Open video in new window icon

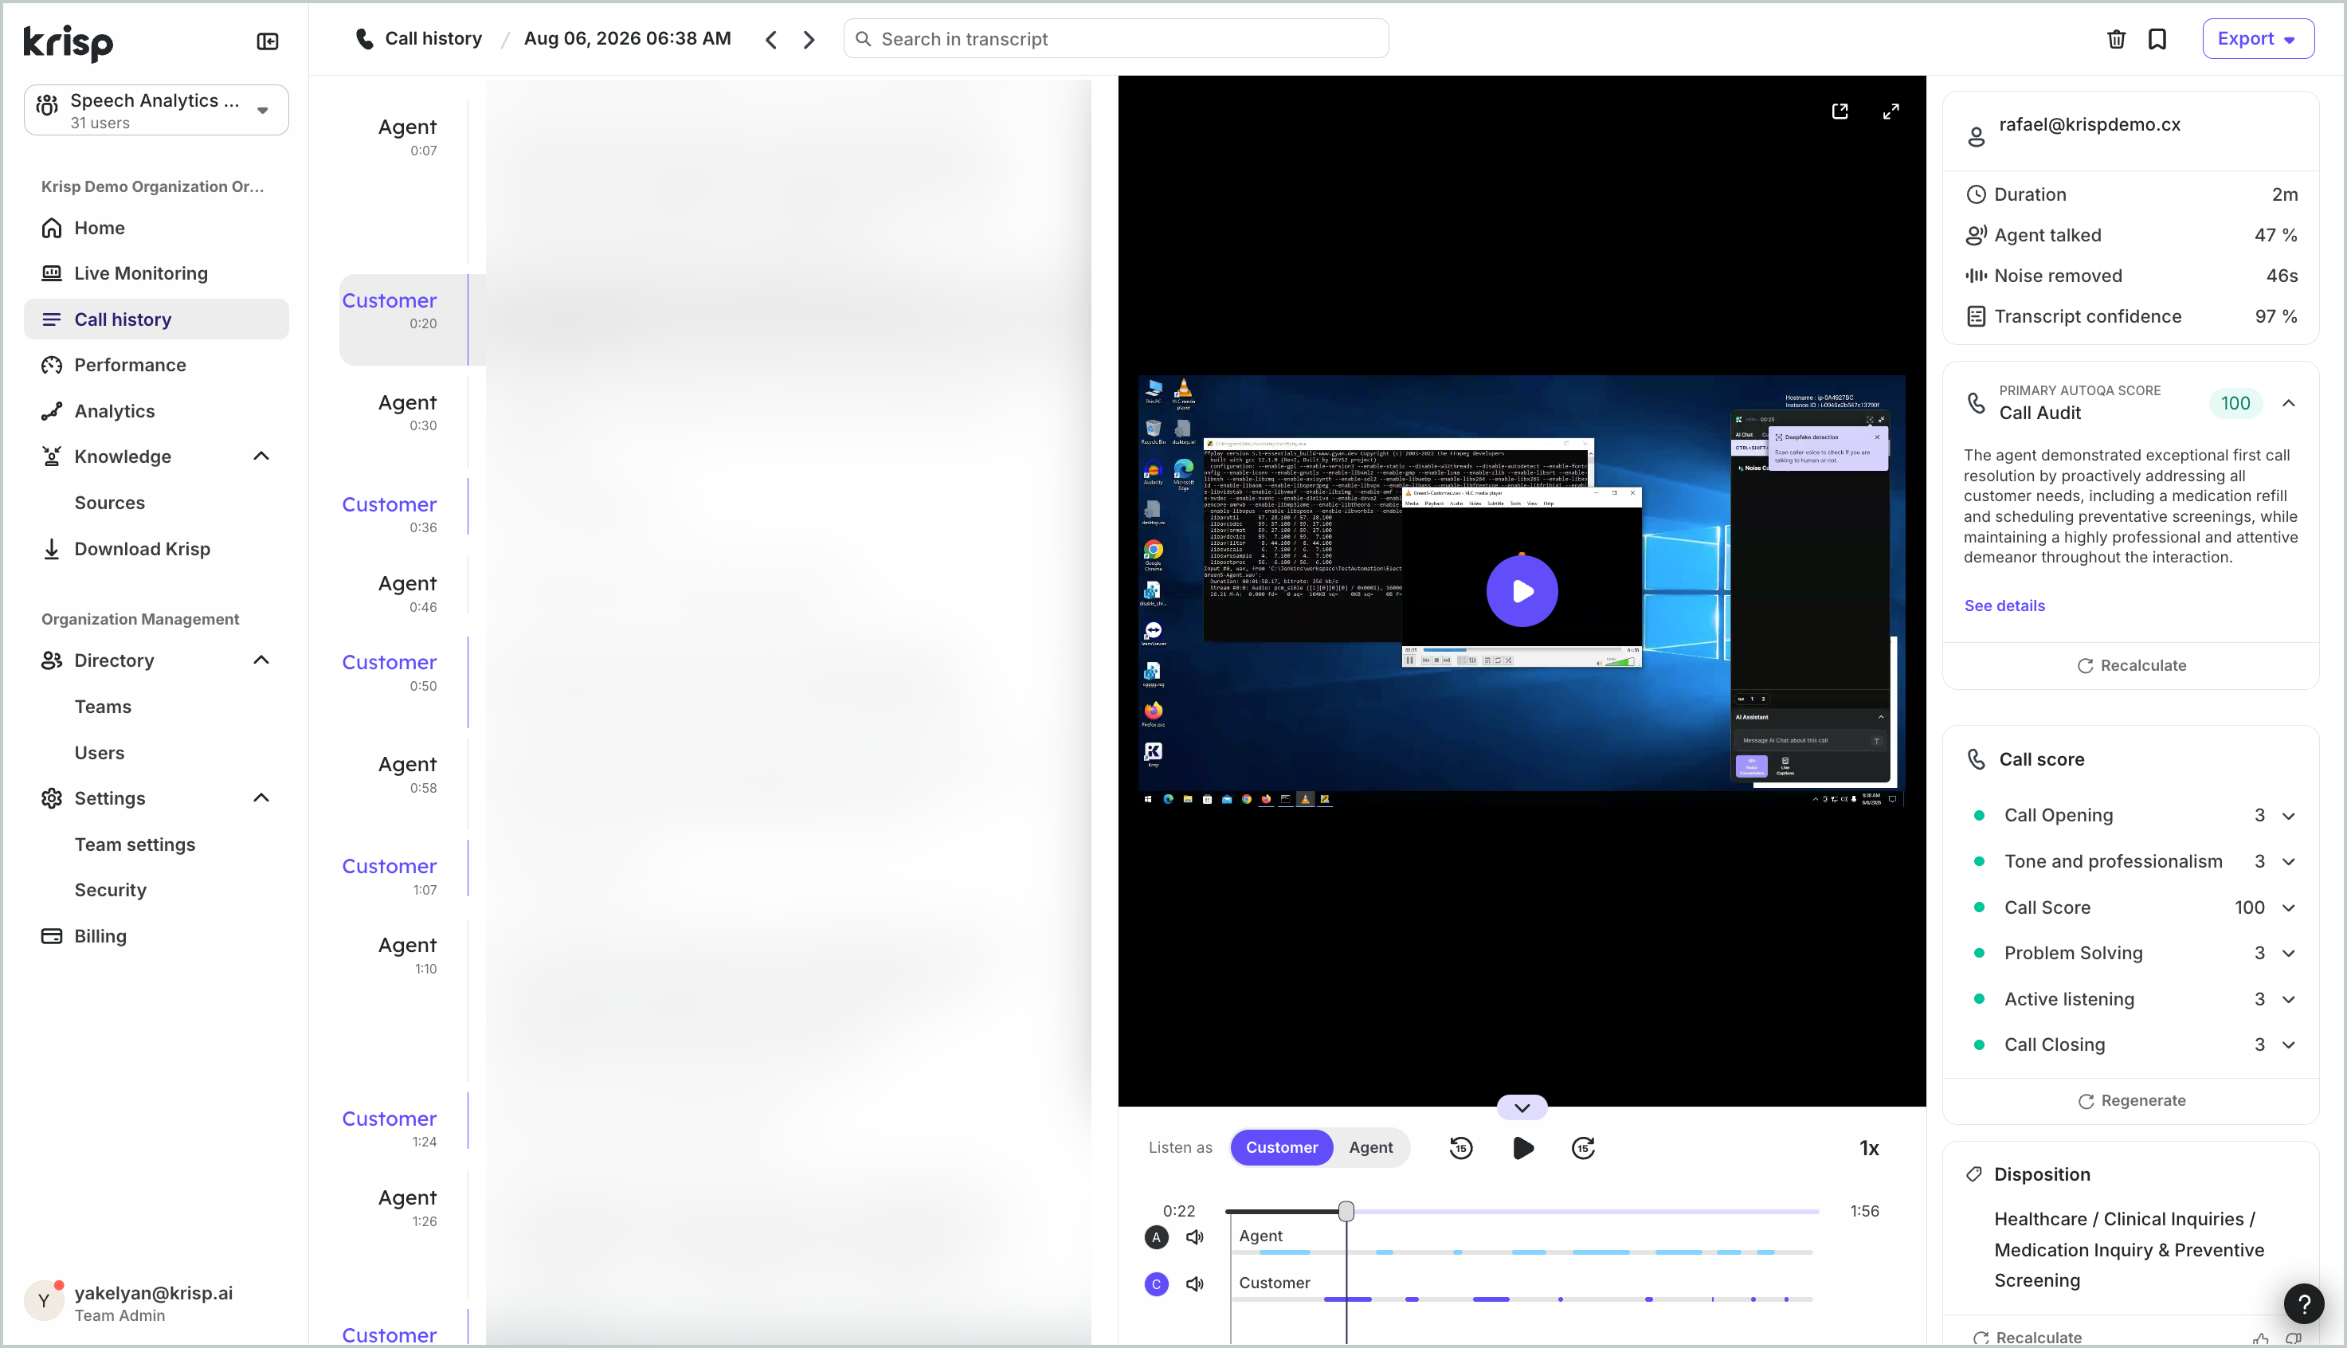point(1840,111)
